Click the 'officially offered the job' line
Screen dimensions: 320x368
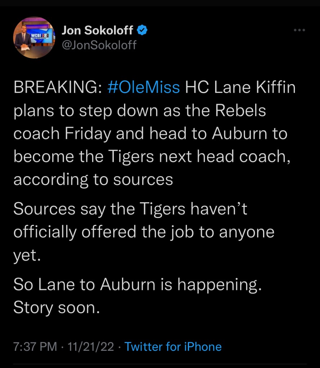(x=144, y=232)
